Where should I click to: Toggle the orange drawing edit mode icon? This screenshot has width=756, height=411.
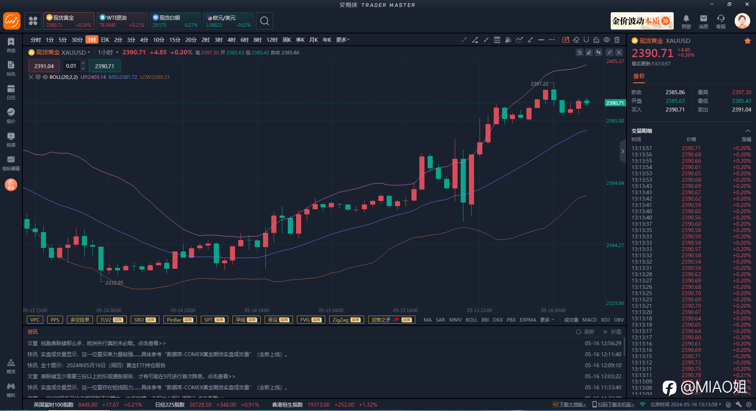[566, 40]
